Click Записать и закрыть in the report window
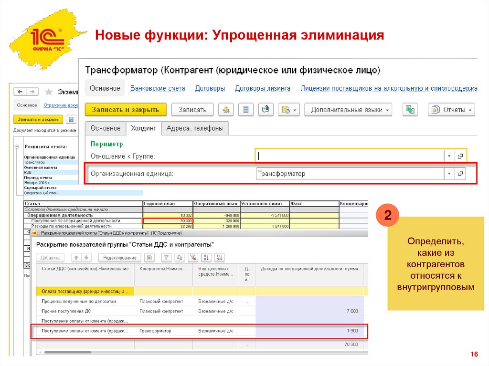 pyautogui.click(x=38, y=119)
